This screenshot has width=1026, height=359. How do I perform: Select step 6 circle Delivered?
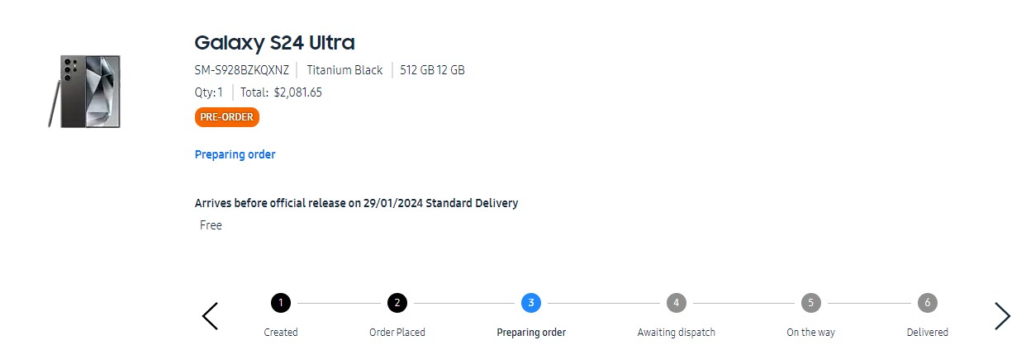pyautogui.click(x=928, y=303)
